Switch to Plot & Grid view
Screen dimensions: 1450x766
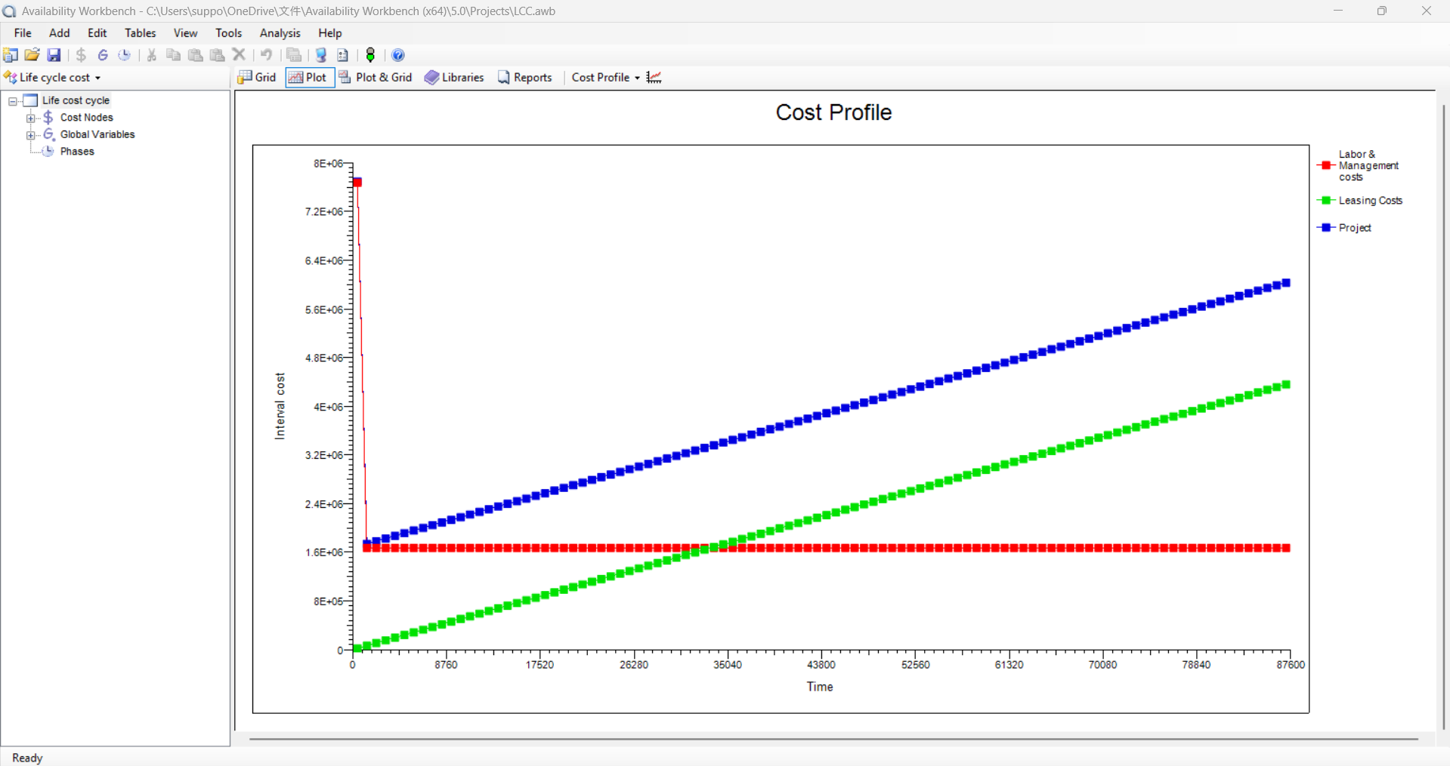[x=376, y=78]
